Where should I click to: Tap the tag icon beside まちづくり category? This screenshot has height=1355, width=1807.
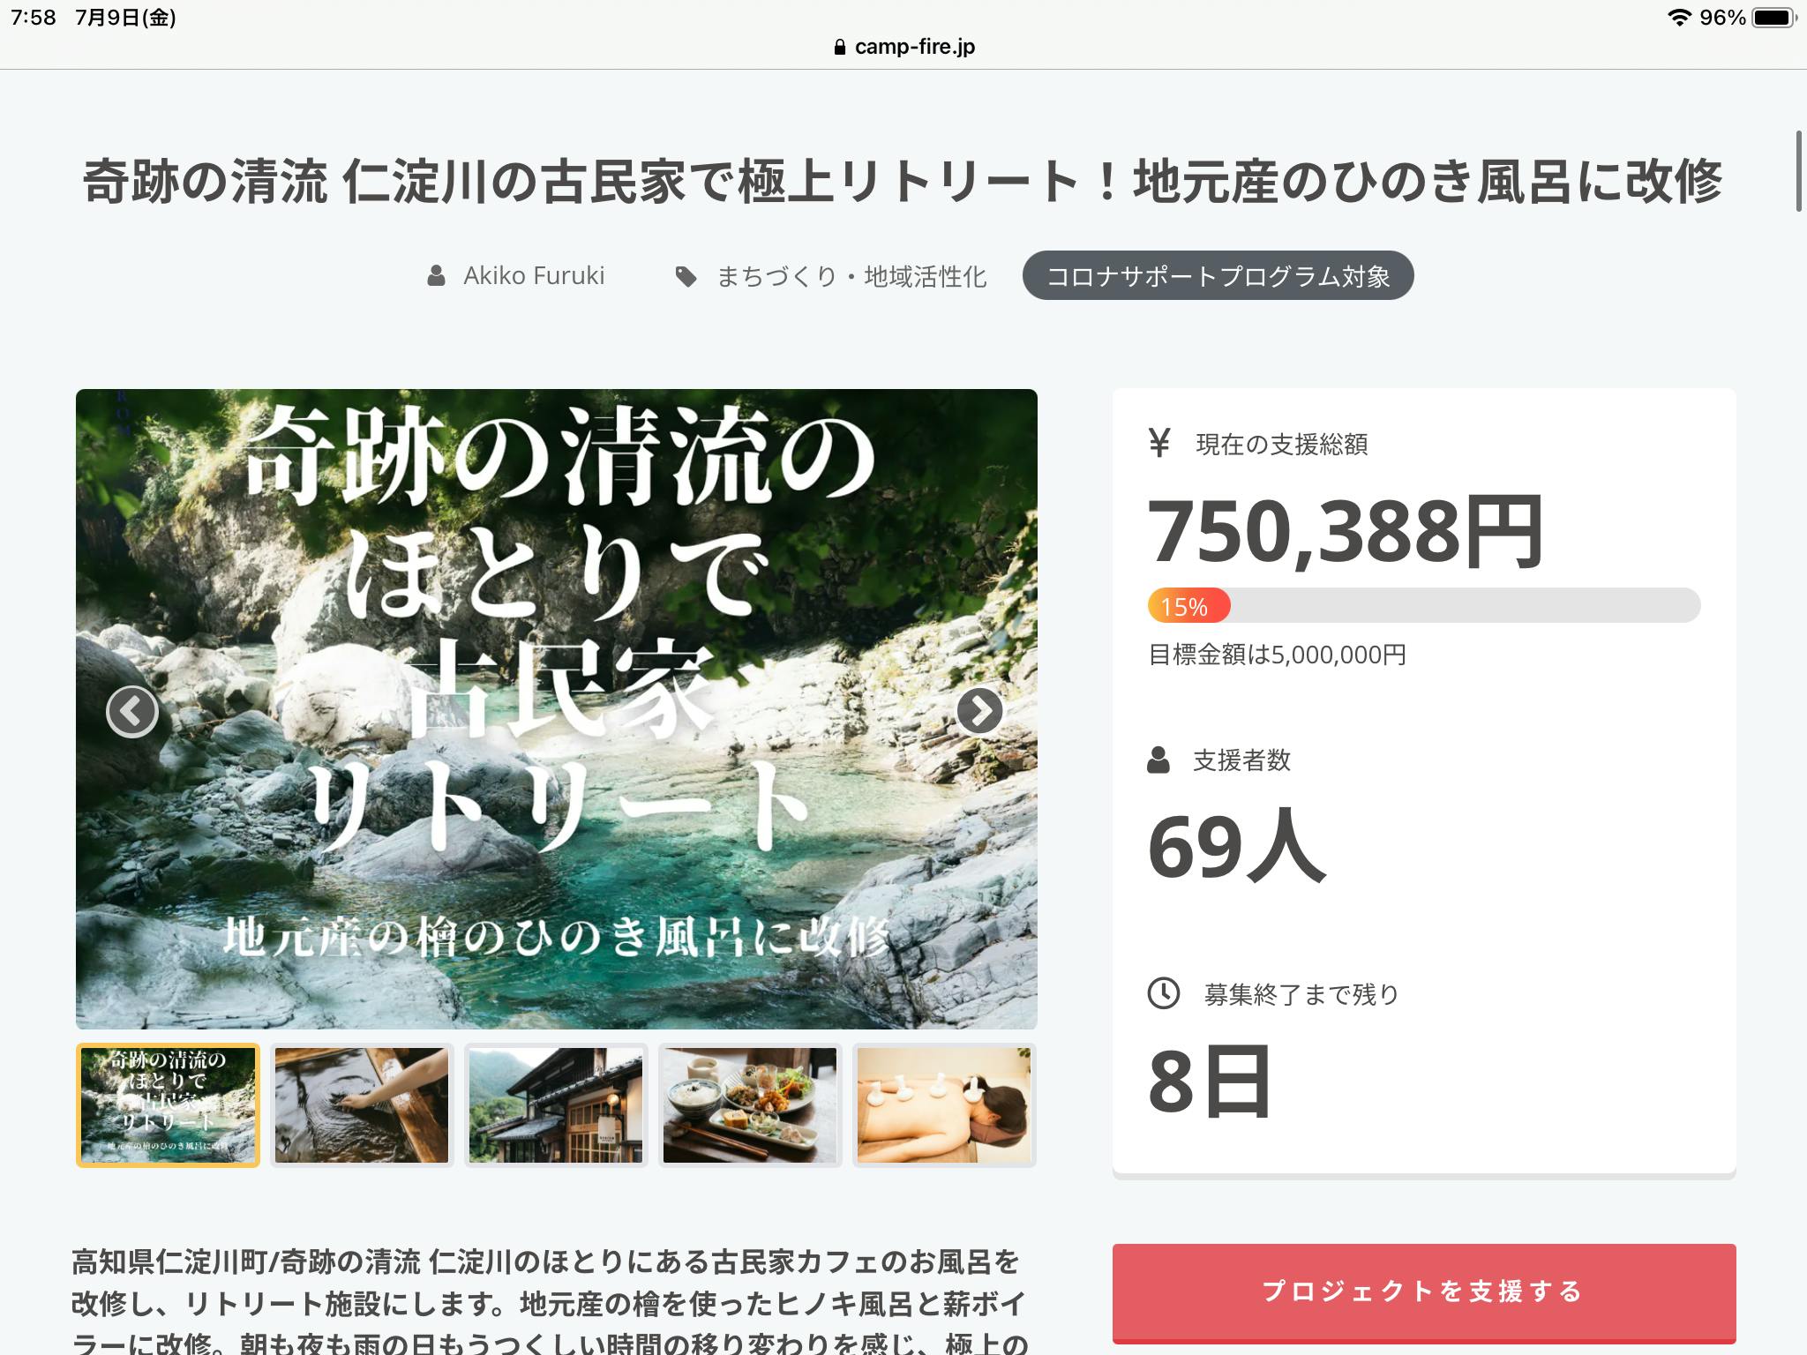click(686, 277)
